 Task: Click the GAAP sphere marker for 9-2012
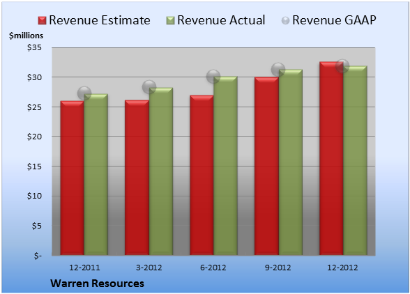(x=278, y=70)
